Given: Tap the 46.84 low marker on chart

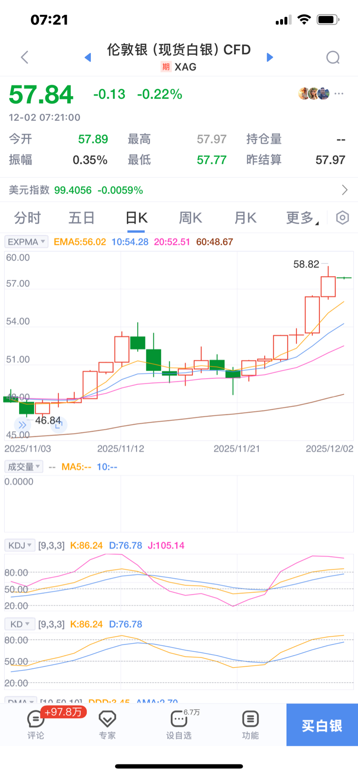Looking at the screenshot, I should [x=48, y=420].
